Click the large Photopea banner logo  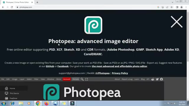tap(82, 92)
